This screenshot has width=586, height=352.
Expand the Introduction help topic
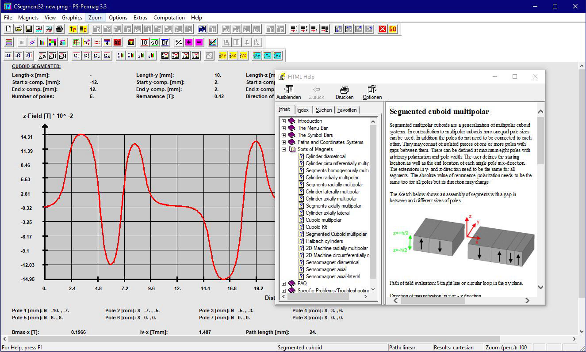(x=283, y=121)
